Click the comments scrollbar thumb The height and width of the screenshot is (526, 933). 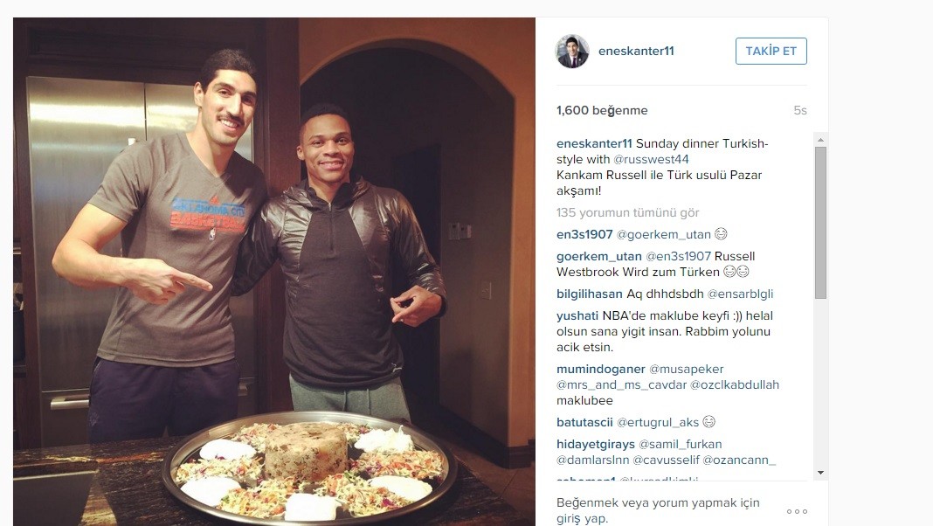[x=820, y=223]
